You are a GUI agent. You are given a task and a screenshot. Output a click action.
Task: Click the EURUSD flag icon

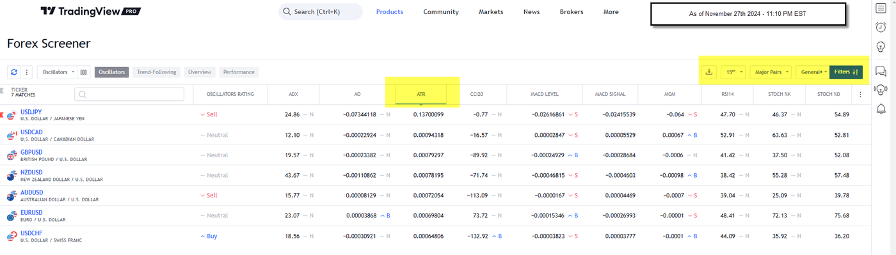coord(12,216)
